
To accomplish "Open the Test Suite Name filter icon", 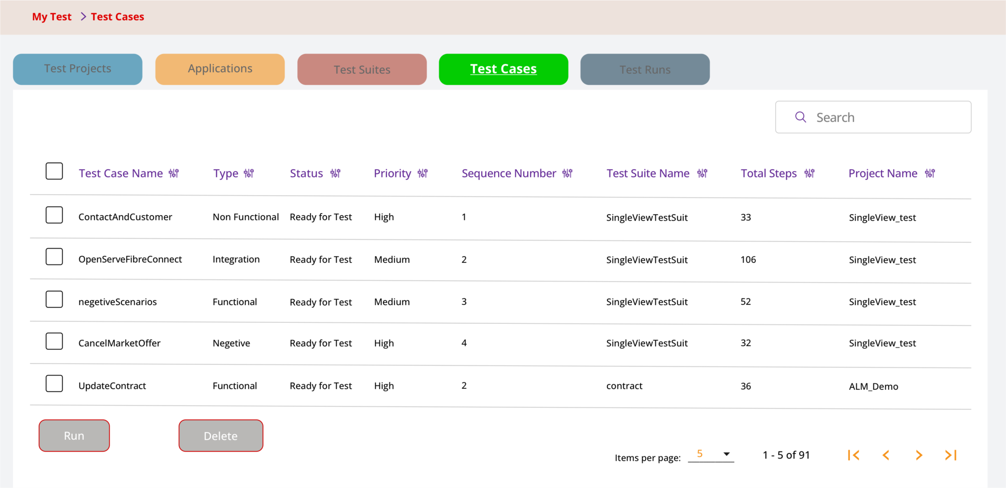I will [x=702, y=173].
